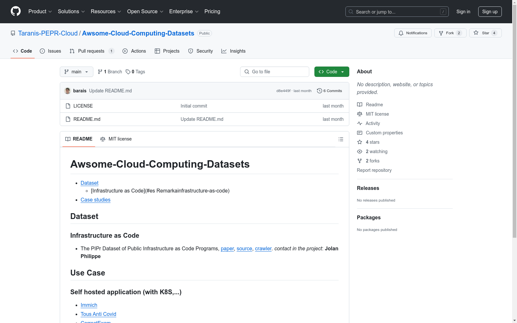Open the Releases heading link

pyautogui.click(x=368, y=188)
